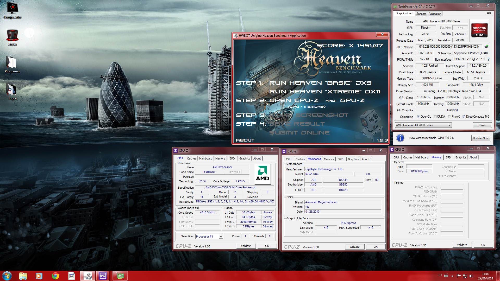Open the Jogos desktop folder icon
Viewport: 500px width, 281px height.
point(12,92)
